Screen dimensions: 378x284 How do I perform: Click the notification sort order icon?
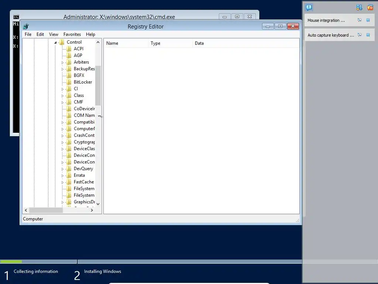click(x=359, y=7)
